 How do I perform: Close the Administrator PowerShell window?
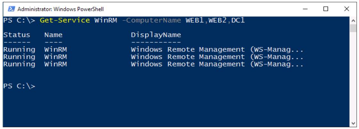pos(347,9)
